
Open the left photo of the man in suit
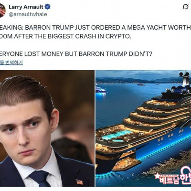pyautogui.click(x=47, y=128)
